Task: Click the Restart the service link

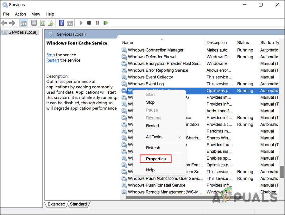Action: (53, 60)
